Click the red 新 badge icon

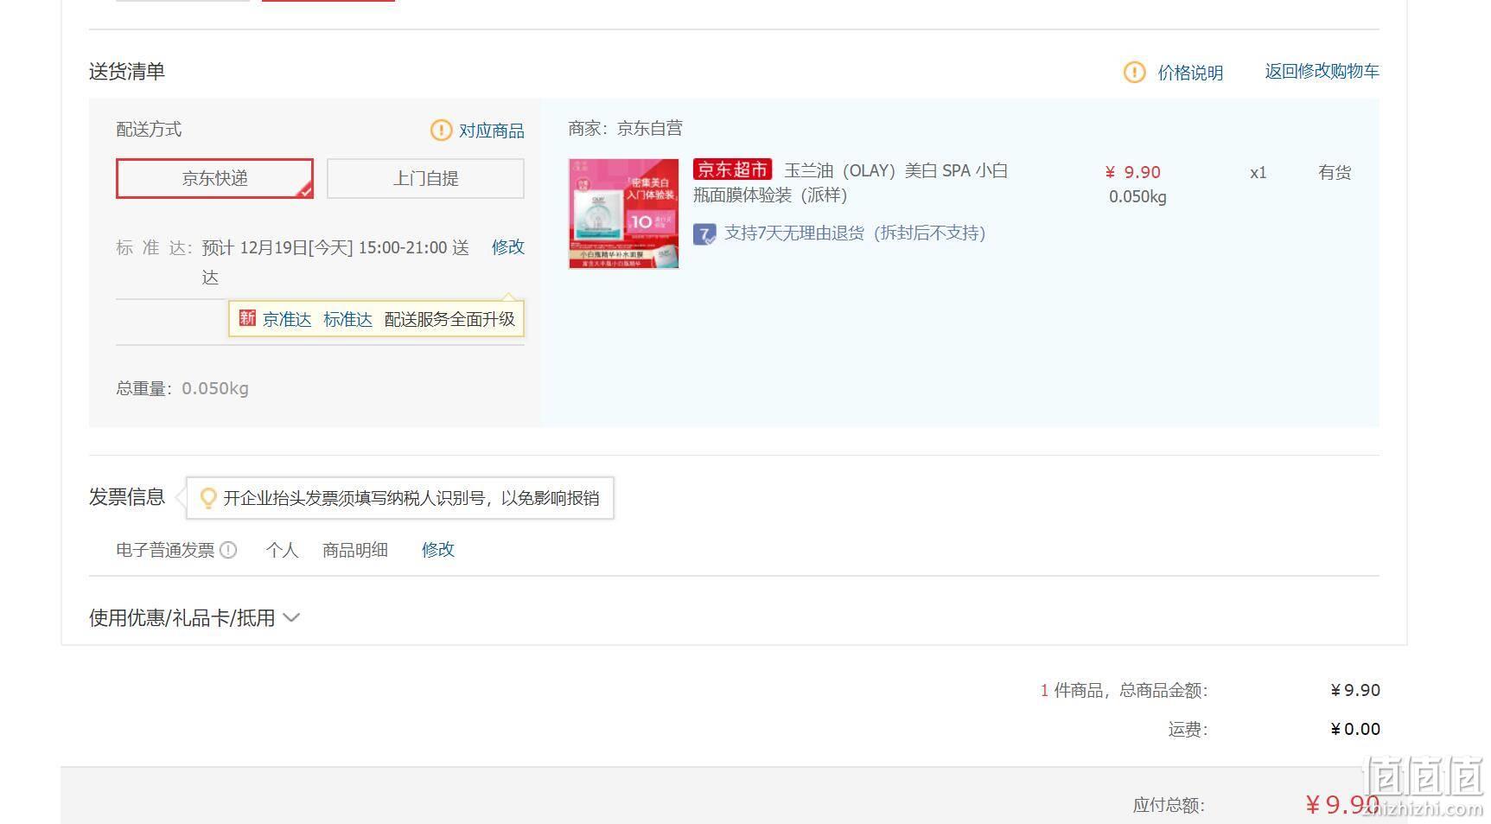[x=247, y=318]
